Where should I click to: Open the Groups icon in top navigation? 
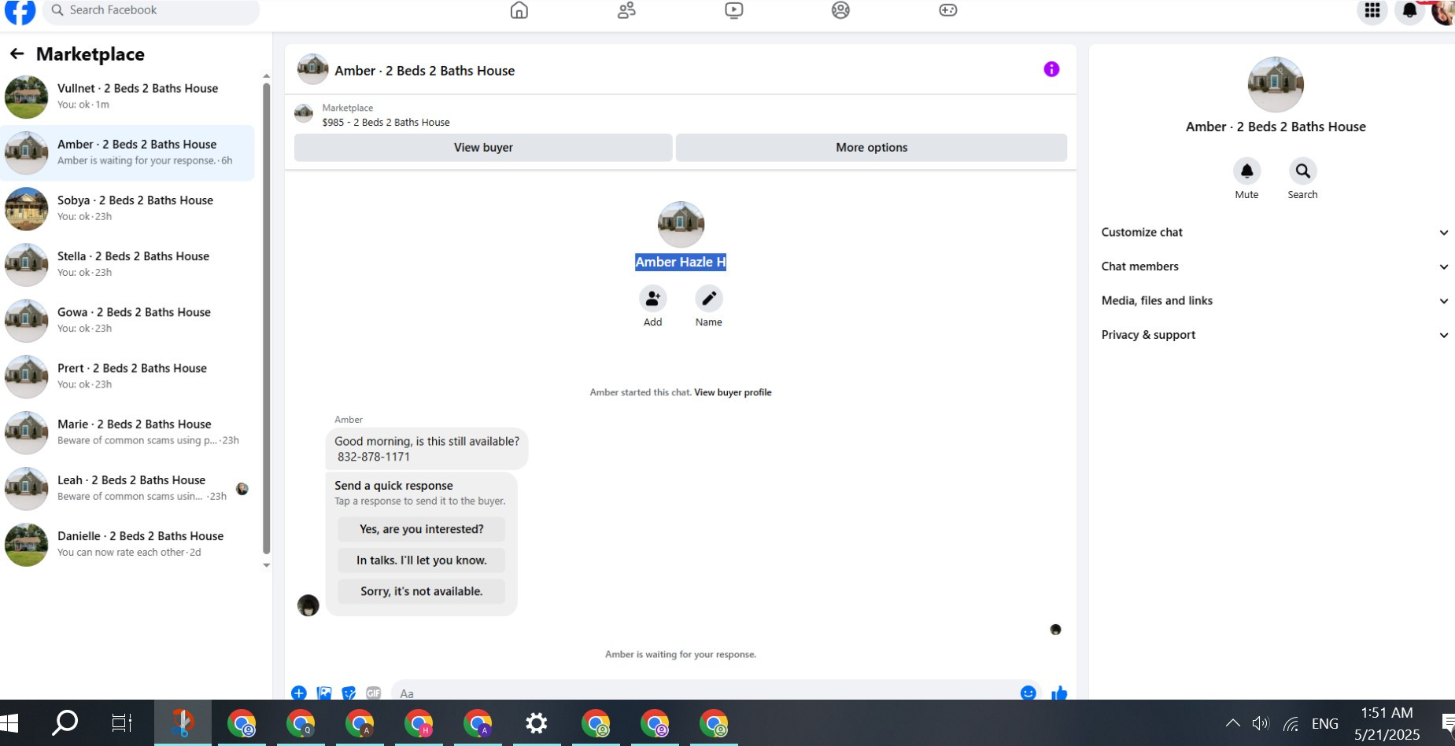click(841, 10)
